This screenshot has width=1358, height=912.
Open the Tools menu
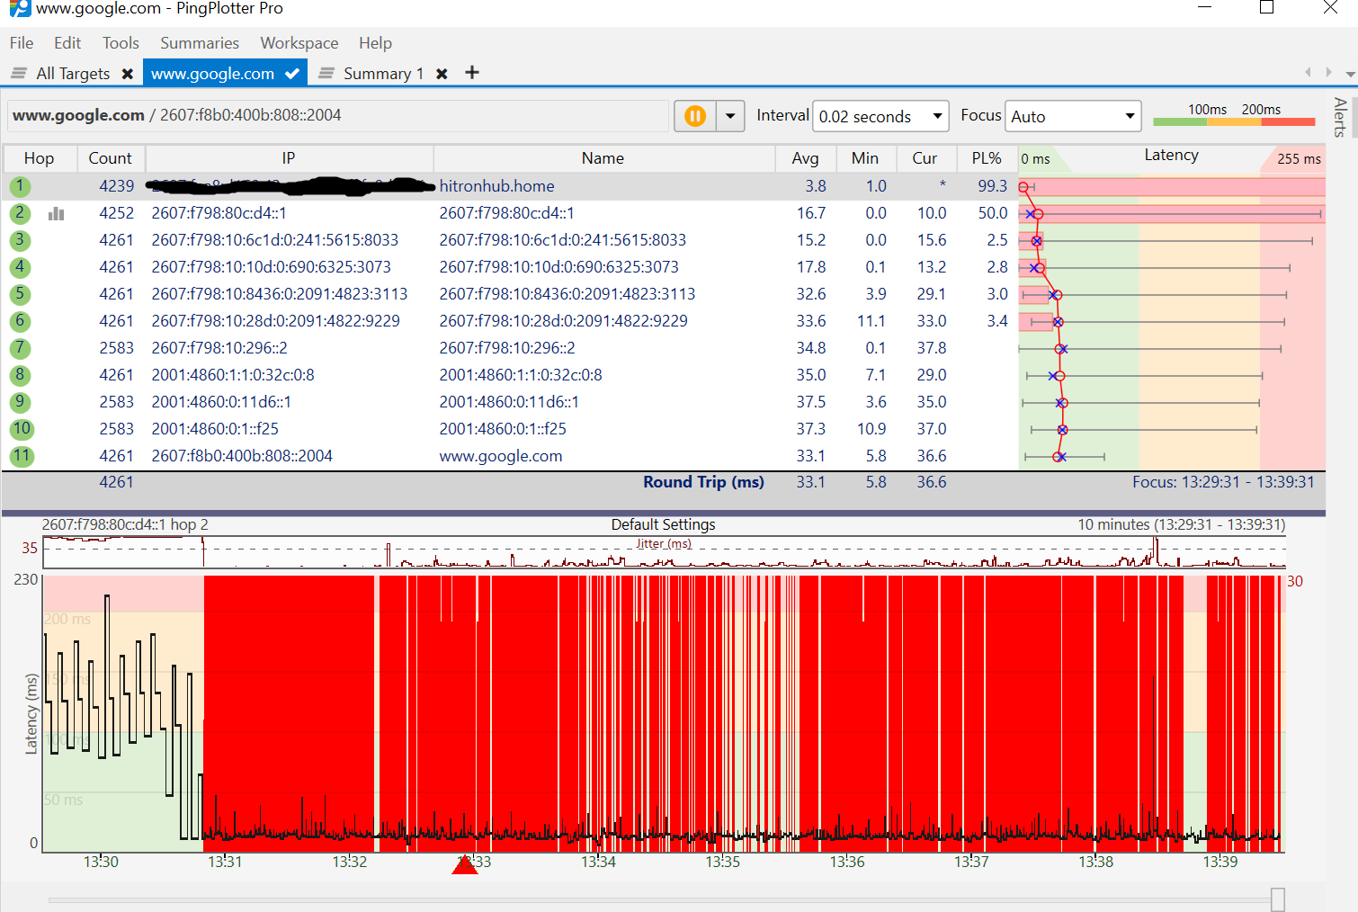pyautogui.click(x=121, y=43)
